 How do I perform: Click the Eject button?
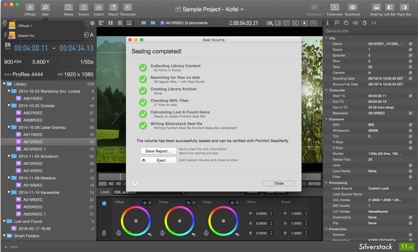158,160
